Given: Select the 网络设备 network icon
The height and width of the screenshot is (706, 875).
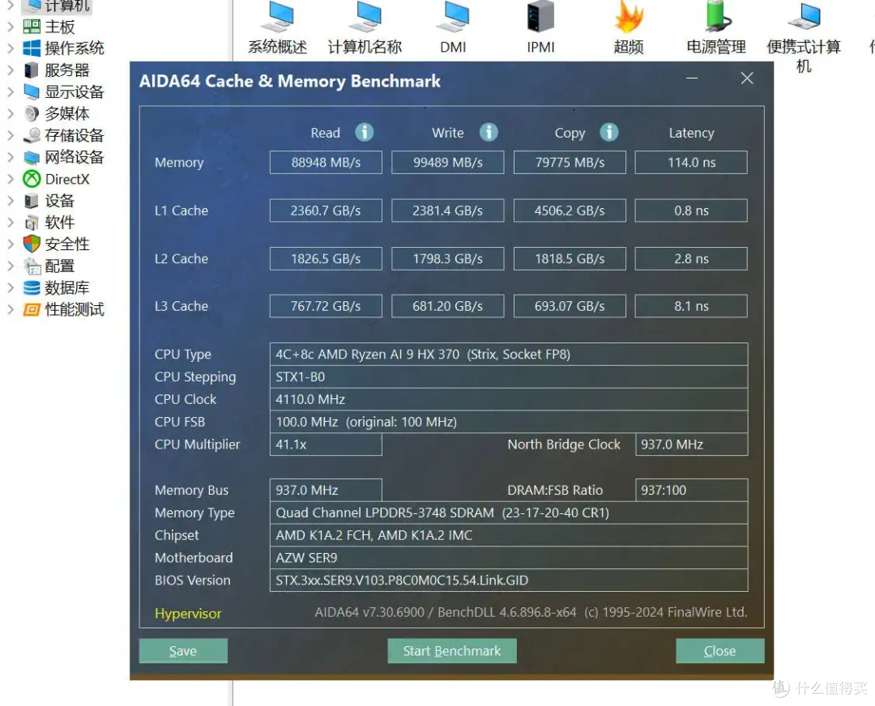Looking at the screenshot, I should pos(32,157).
